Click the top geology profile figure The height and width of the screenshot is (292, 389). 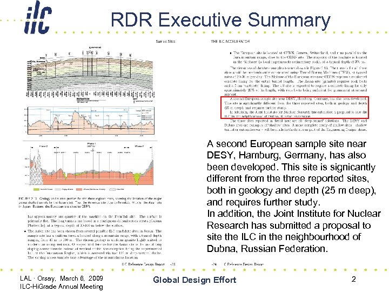(x=91, y=75)
